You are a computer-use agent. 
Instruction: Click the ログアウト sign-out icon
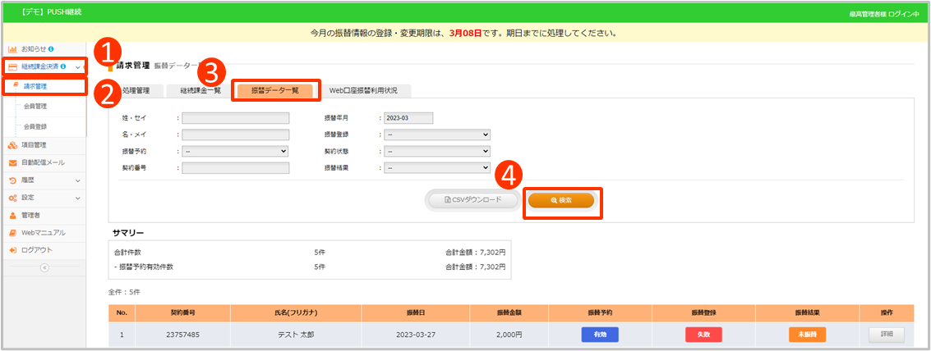click(12, 250)
